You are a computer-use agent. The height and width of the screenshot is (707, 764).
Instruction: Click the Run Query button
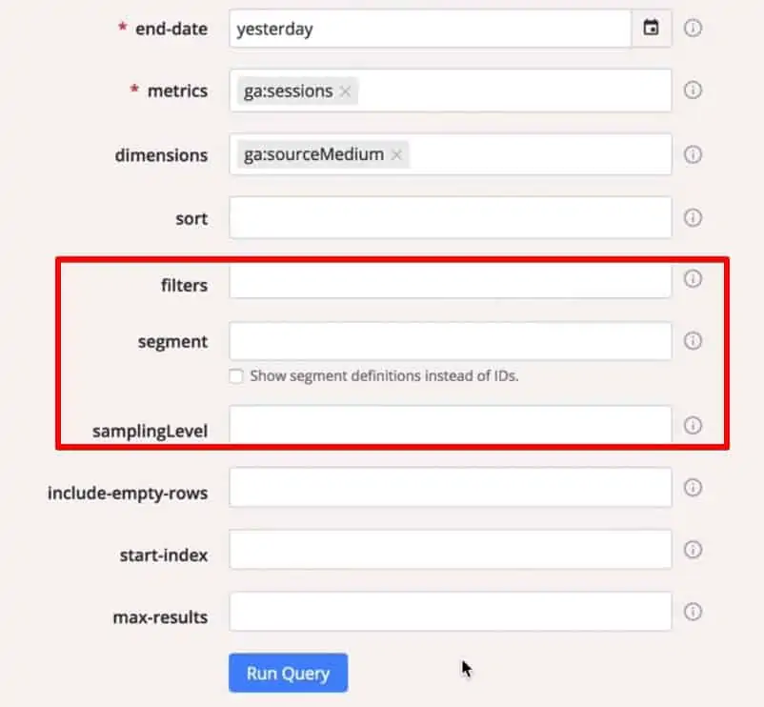(x=288, y=673)
